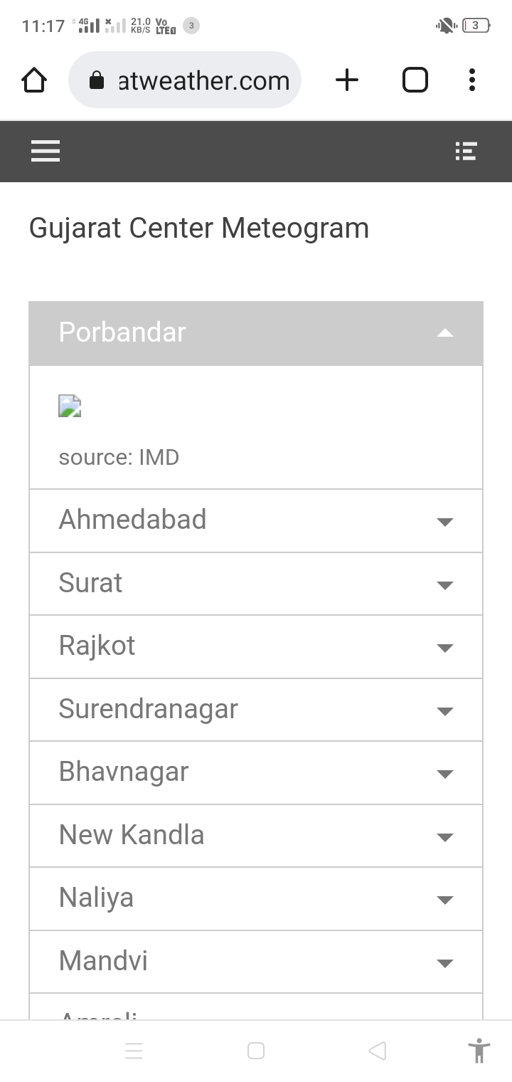Expand the Naliya meteogram section
512x1082 pixels.
tap(256, 898)
